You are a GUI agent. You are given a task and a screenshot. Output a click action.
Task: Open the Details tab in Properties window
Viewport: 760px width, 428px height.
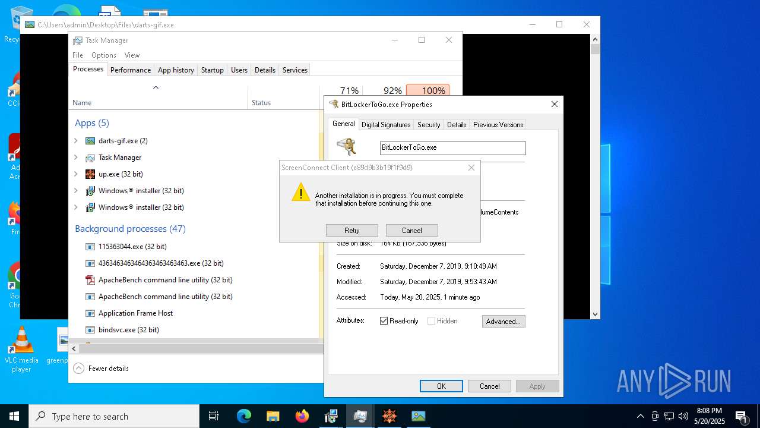457,125
